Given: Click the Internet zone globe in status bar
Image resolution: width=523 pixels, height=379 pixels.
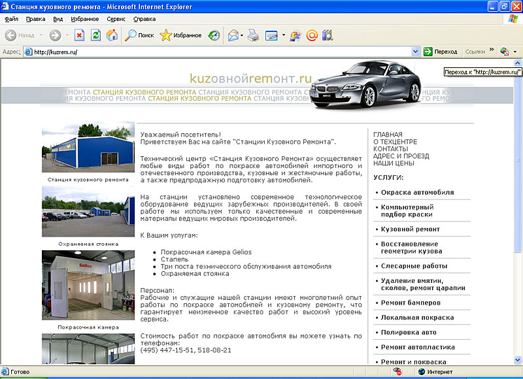Looking at the screenshot, I should pos(421,371).
